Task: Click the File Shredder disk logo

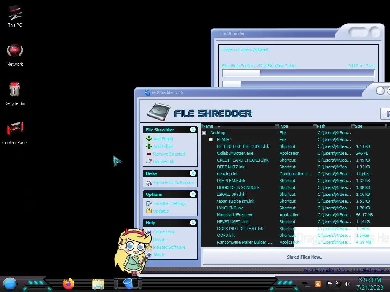Action: click(x=158, y=112)
